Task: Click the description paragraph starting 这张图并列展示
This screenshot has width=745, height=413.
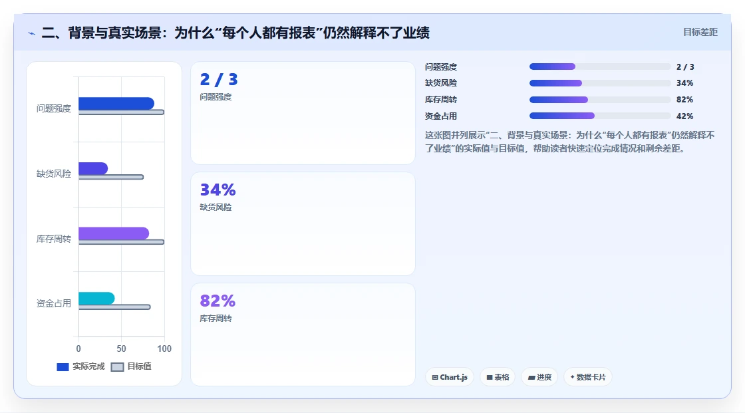Action: pos(569,142)
